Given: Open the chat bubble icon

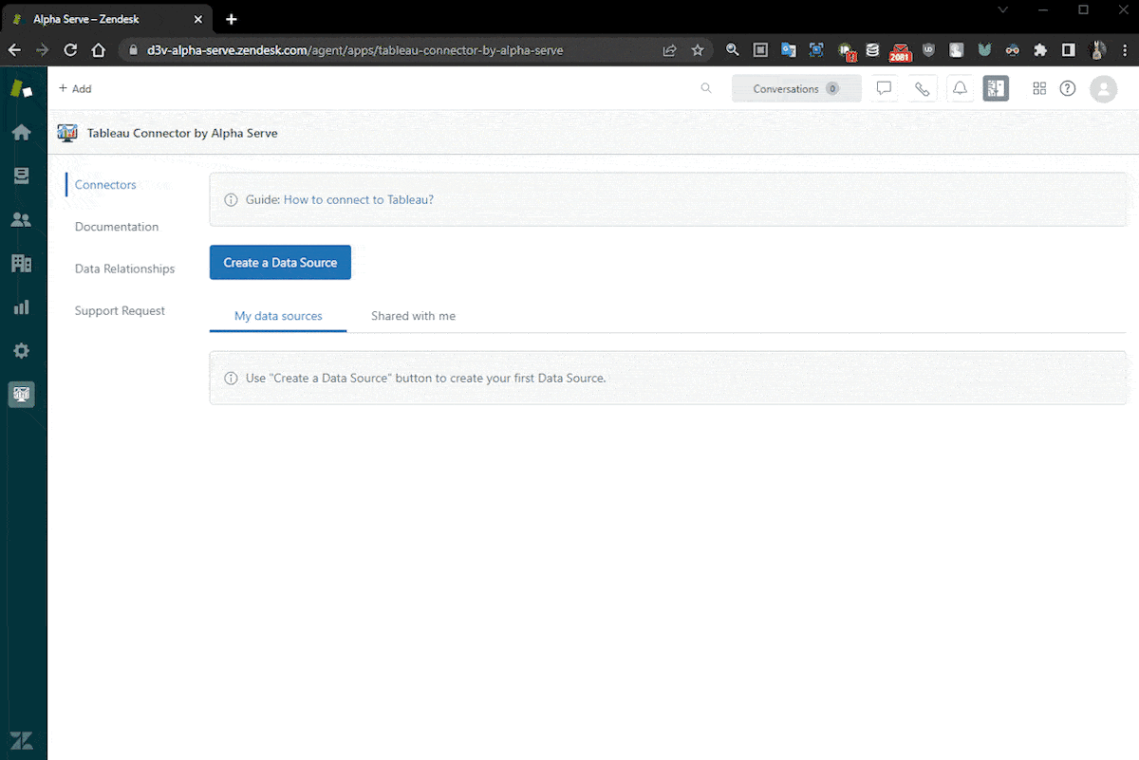Looking at the screenshot, I should tap(884, 88).
